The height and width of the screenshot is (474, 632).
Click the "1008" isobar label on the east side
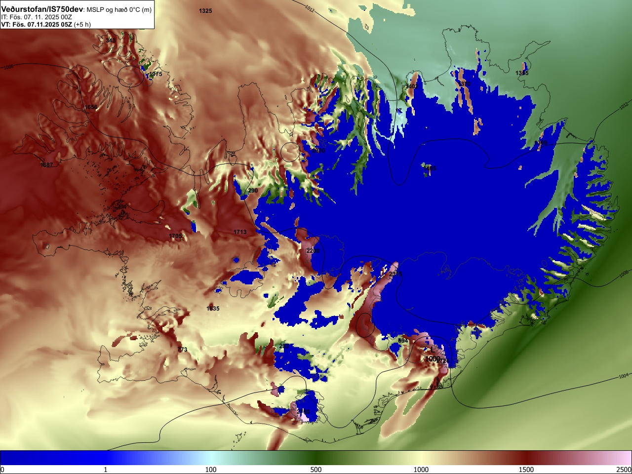pos(624,273)
